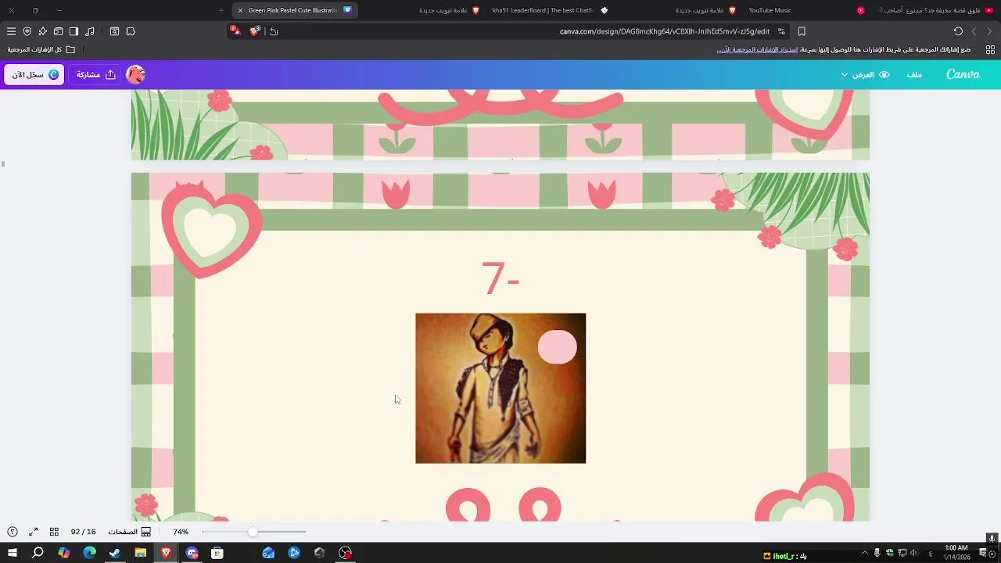Close the Green Pink Pastel Canva tab
The height and width of the screenshot is (563, 1001).
coord(240,10)
